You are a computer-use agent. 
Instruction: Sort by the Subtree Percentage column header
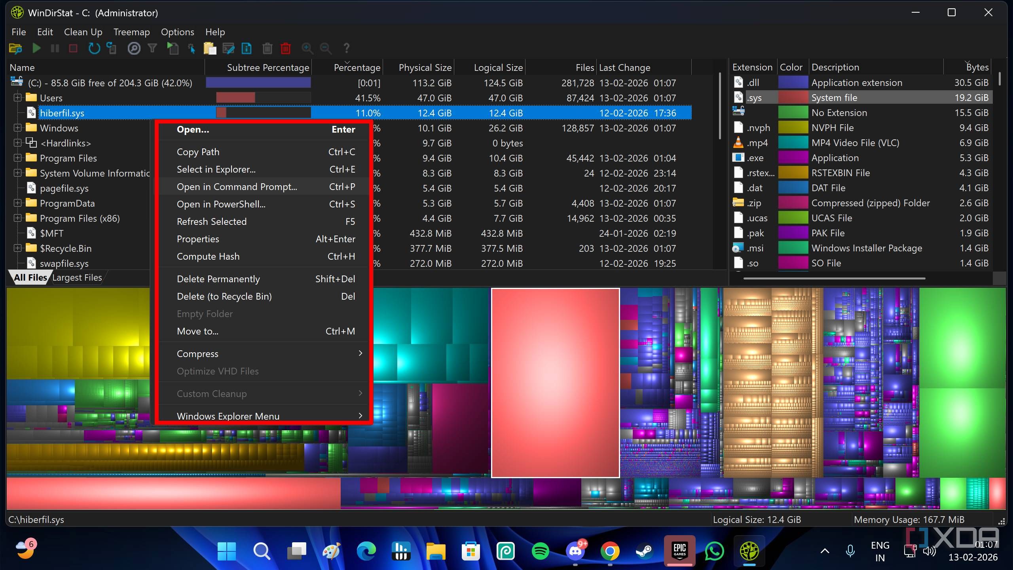pyautogui.click(x=258, y=67)
